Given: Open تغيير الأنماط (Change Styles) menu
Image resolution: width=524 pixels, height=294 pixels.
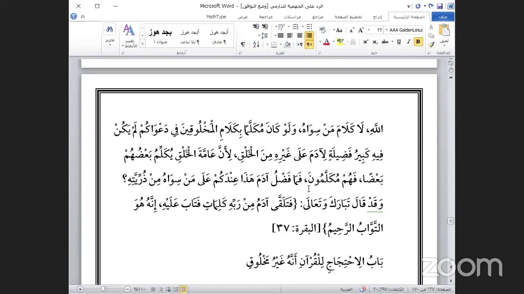Looking at the screenshot, I should pos(129,36).
